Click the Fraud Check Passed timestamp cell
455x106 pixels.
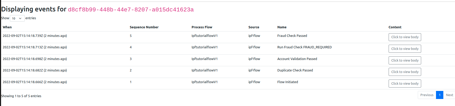click(35, 36)
